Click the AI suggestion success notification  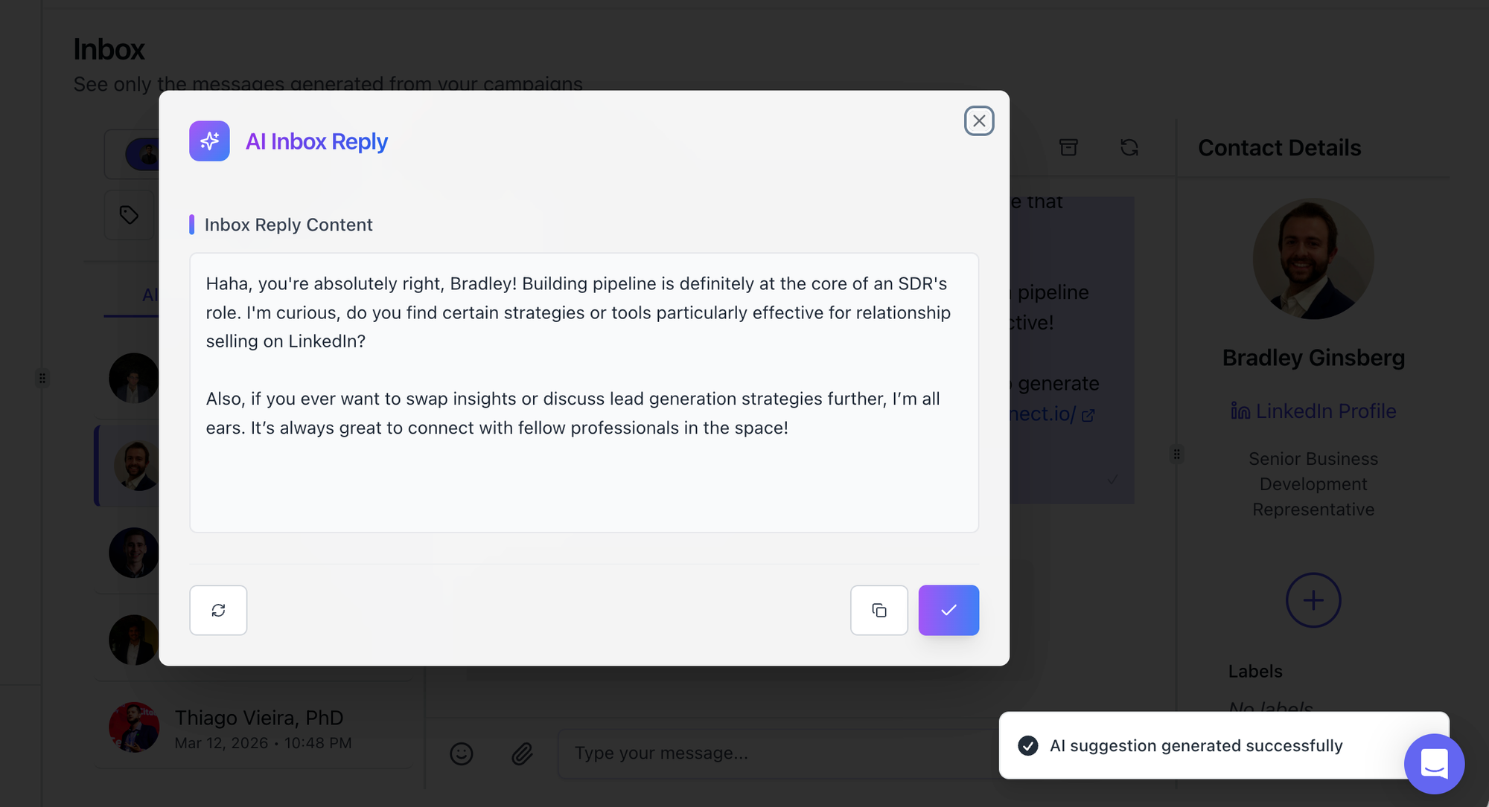[x=1196, y=745]
